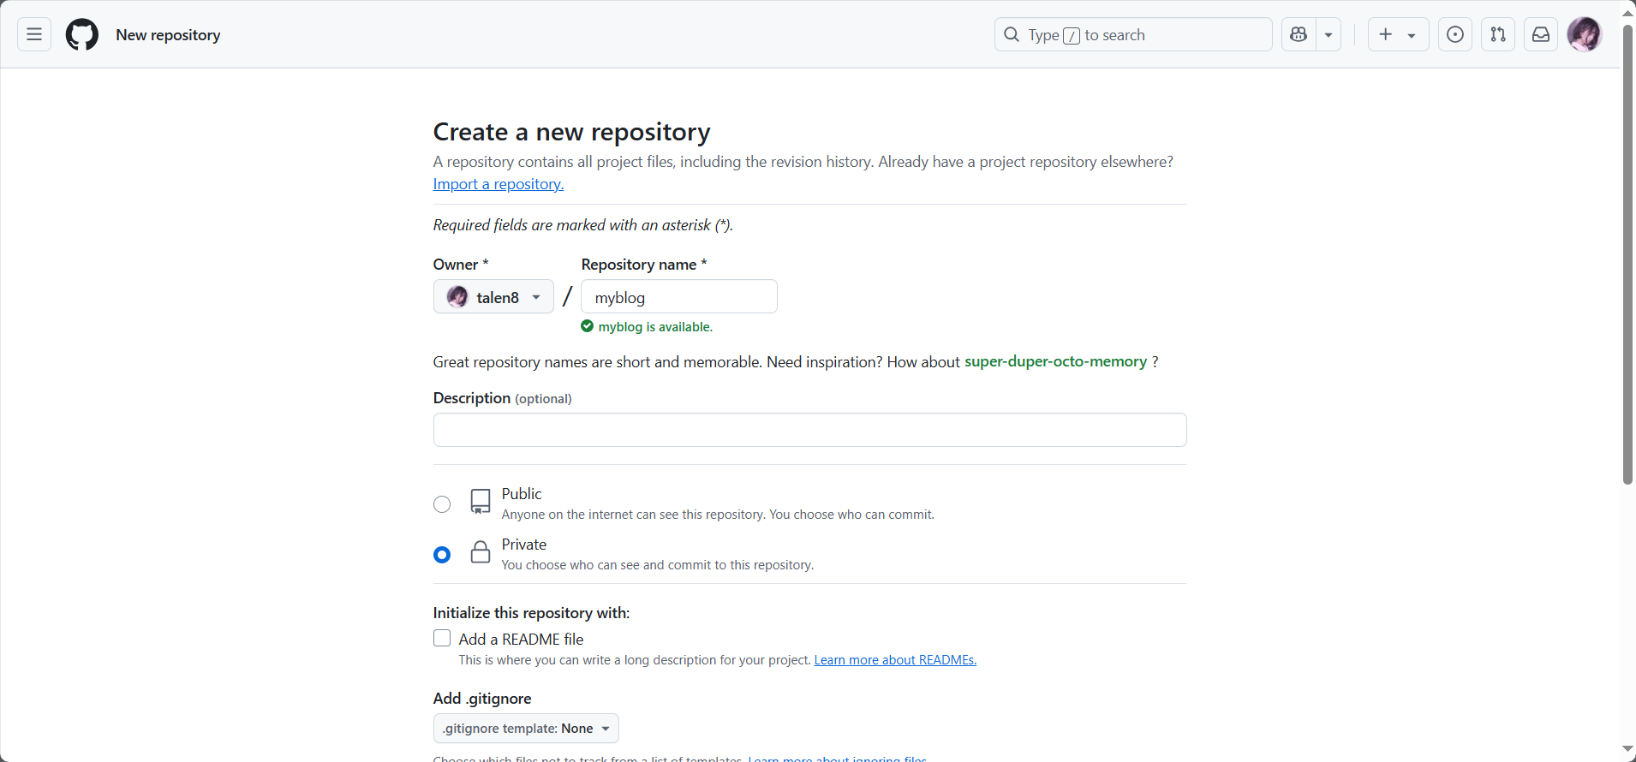Open the hamburger navigation menu
Viewport: 1636px width, 762px height.
tap(34, 34)
